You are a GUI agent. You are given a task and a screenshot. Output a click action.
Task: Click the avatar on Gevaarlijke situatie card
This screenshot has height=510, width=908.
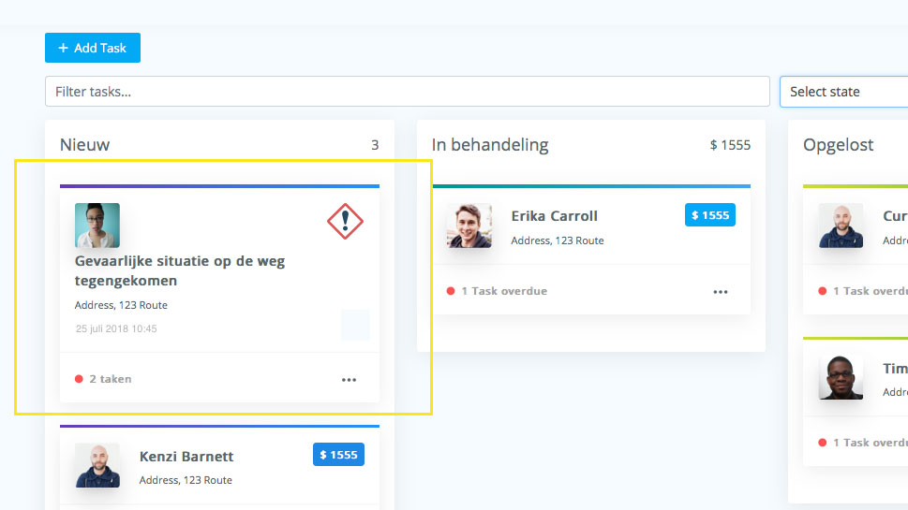click(x=97, y=226)
